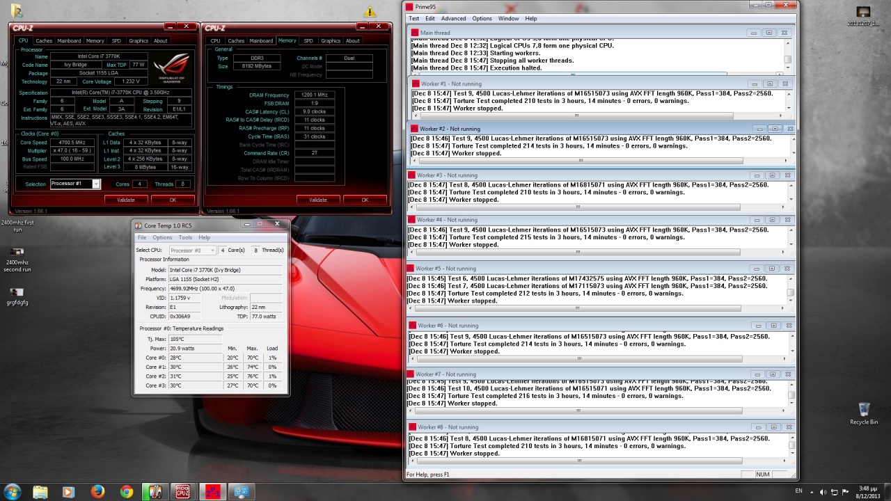Expand the Processor #1 selection dropdown
This screenshot has height=501, width=891.
pos(96,184)
